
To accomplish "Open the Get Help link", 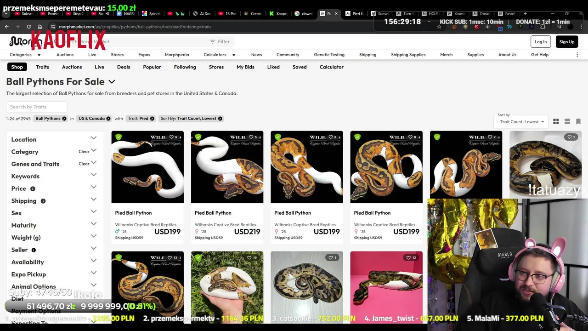I will tap(540, 55).
